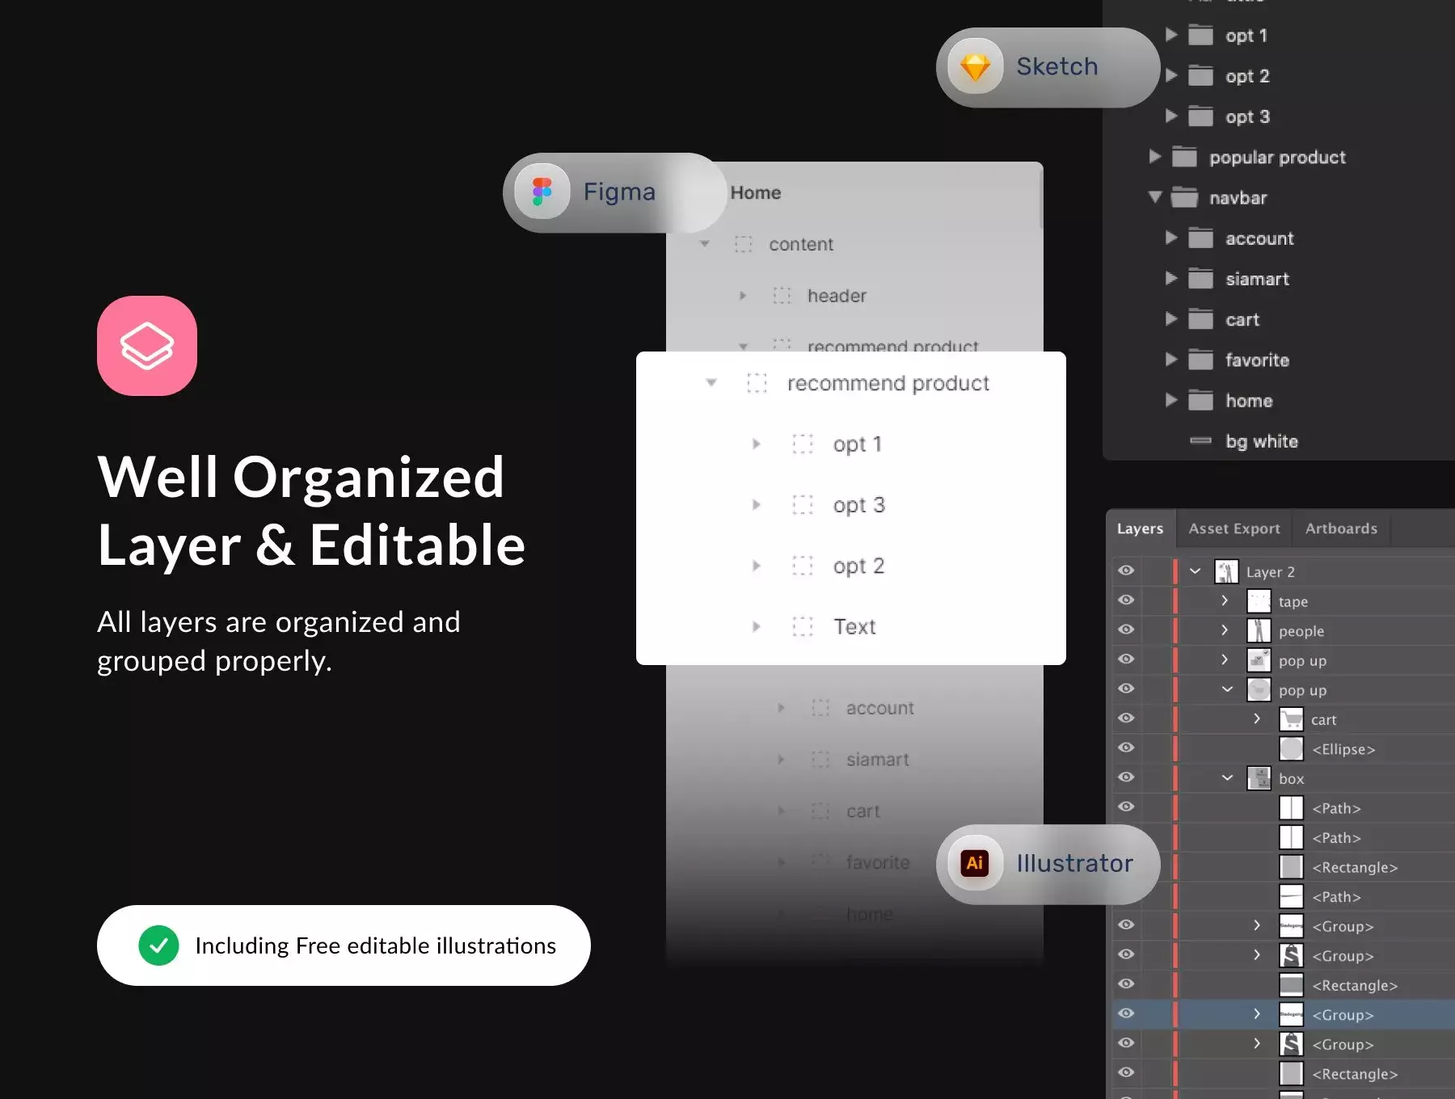The height and width of the screenshot is (1099, 1455).
Task: Expand the opt 3 item in Figma
Action: (756, 505)
